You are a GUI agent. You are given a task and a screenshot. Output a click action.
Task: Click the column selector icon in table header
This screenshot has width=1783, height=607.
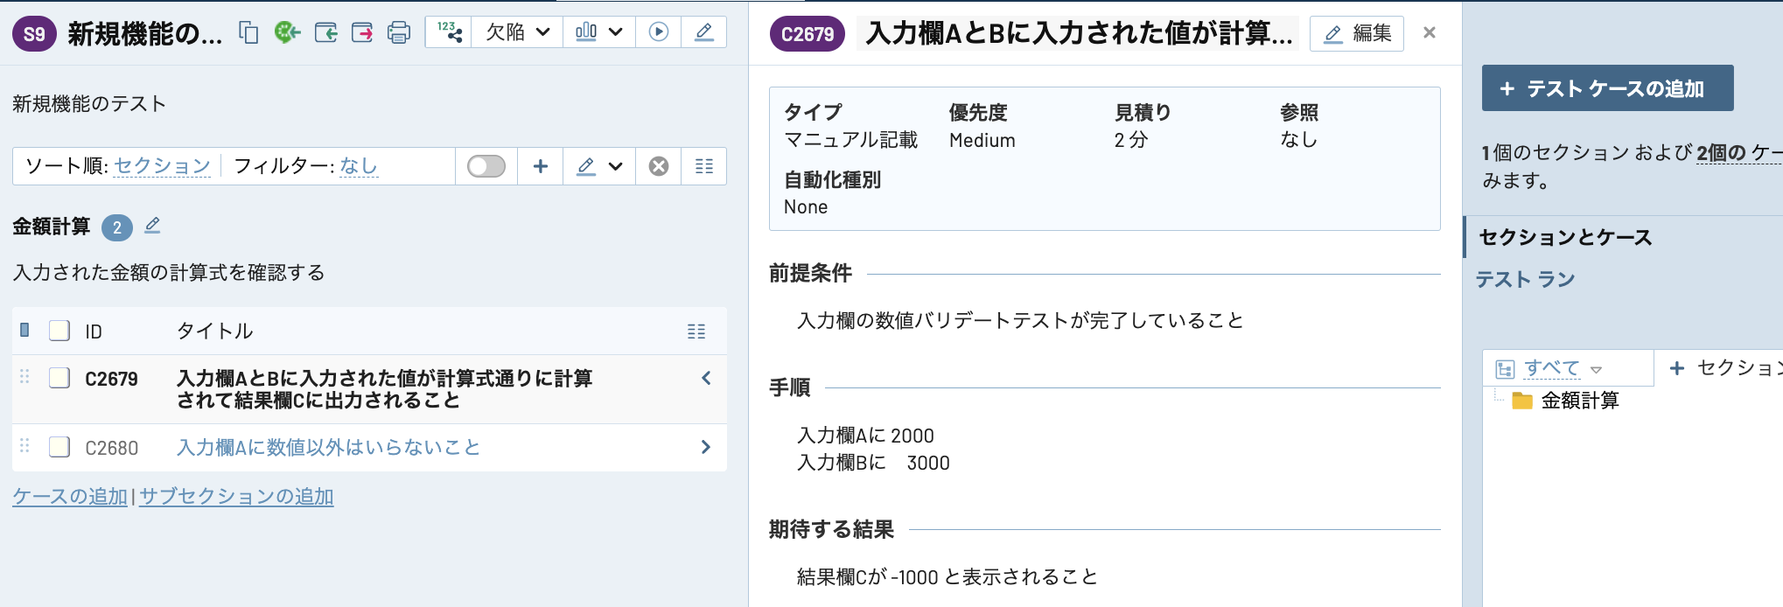pyautogui.click(x=696, y=331)
